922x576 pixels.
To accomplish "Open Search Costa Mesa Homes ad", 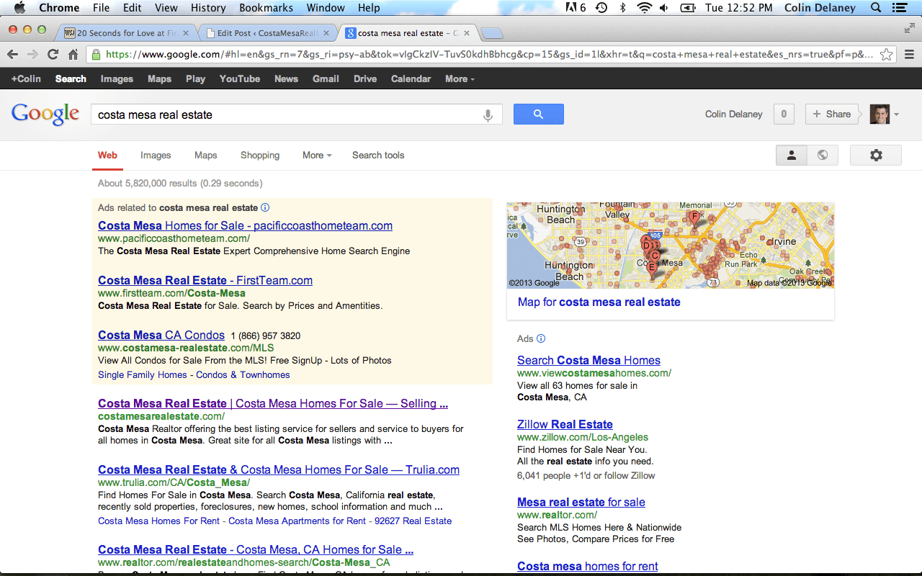I will pyautogui.click(x=588, y=360).
